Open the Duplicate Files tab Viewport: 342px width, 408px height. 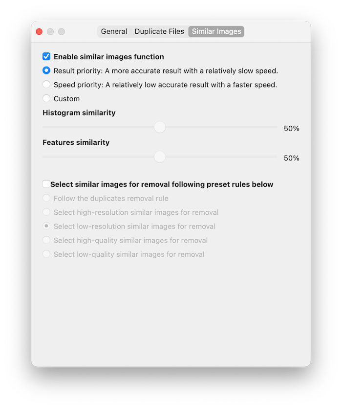point(159,31)
